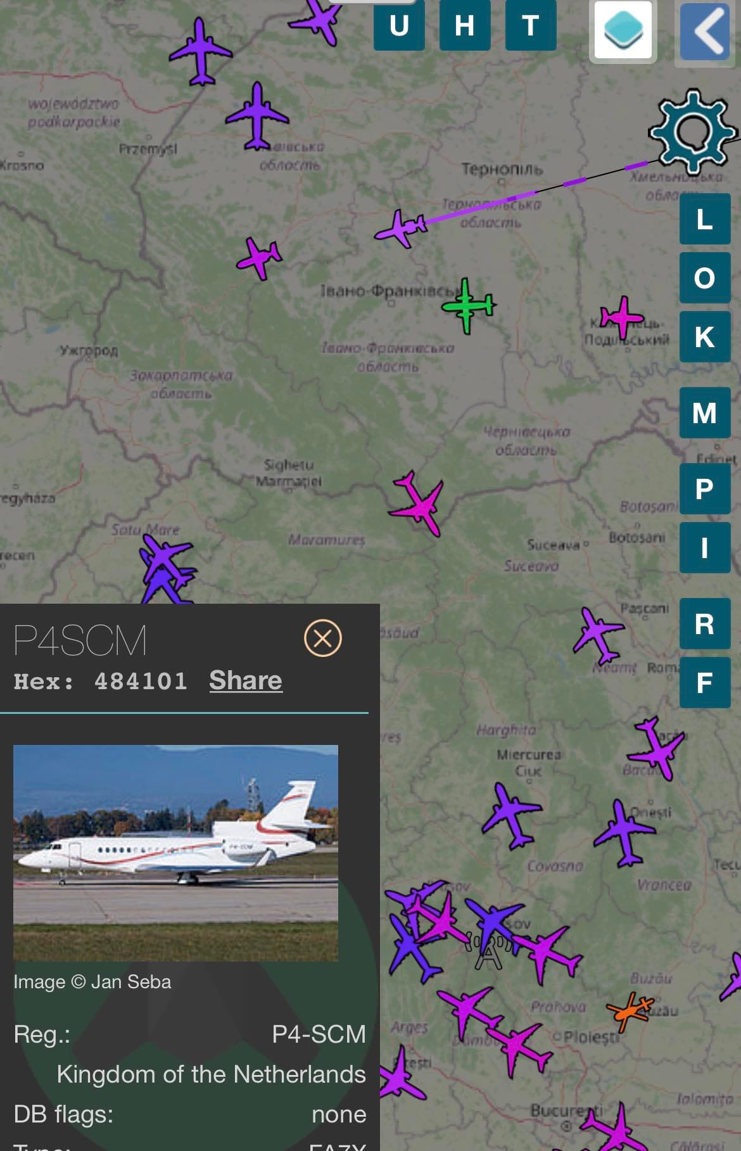Click the magenta aircraft over Maramureș
Image resolution: width=741 pixels, height=1151 pixels.
coord(418,504)
